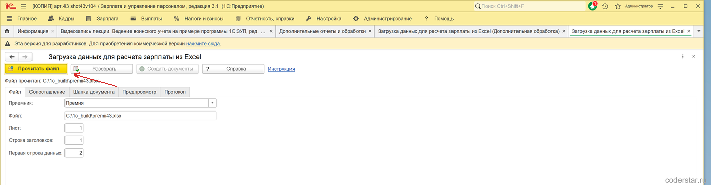
Task: Close the Видеозапись лекции tab
Action: 271,31
